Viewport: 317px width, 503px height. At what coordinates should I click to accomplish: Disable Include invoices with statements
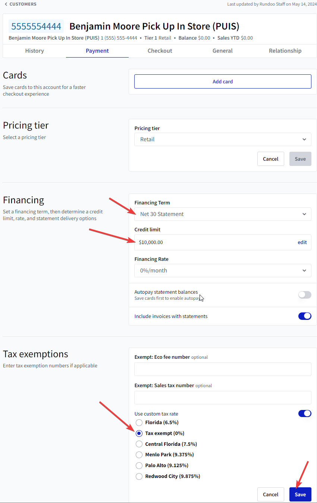click(305, 316)
